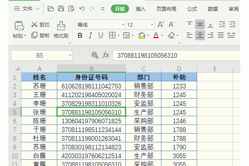Undo the last action
The image size is (249, 166).
point(82,9)
